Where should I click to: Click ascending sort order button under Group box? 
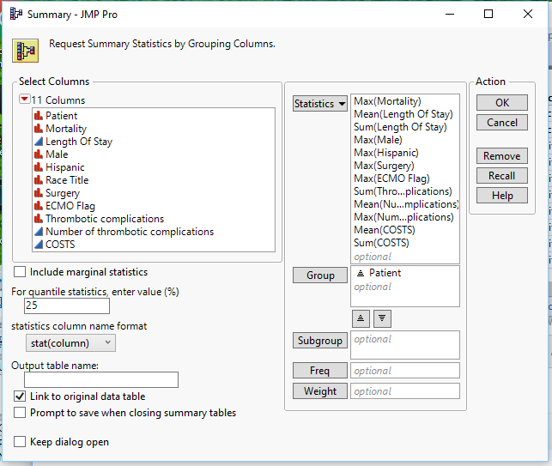(x=361, y=318)
